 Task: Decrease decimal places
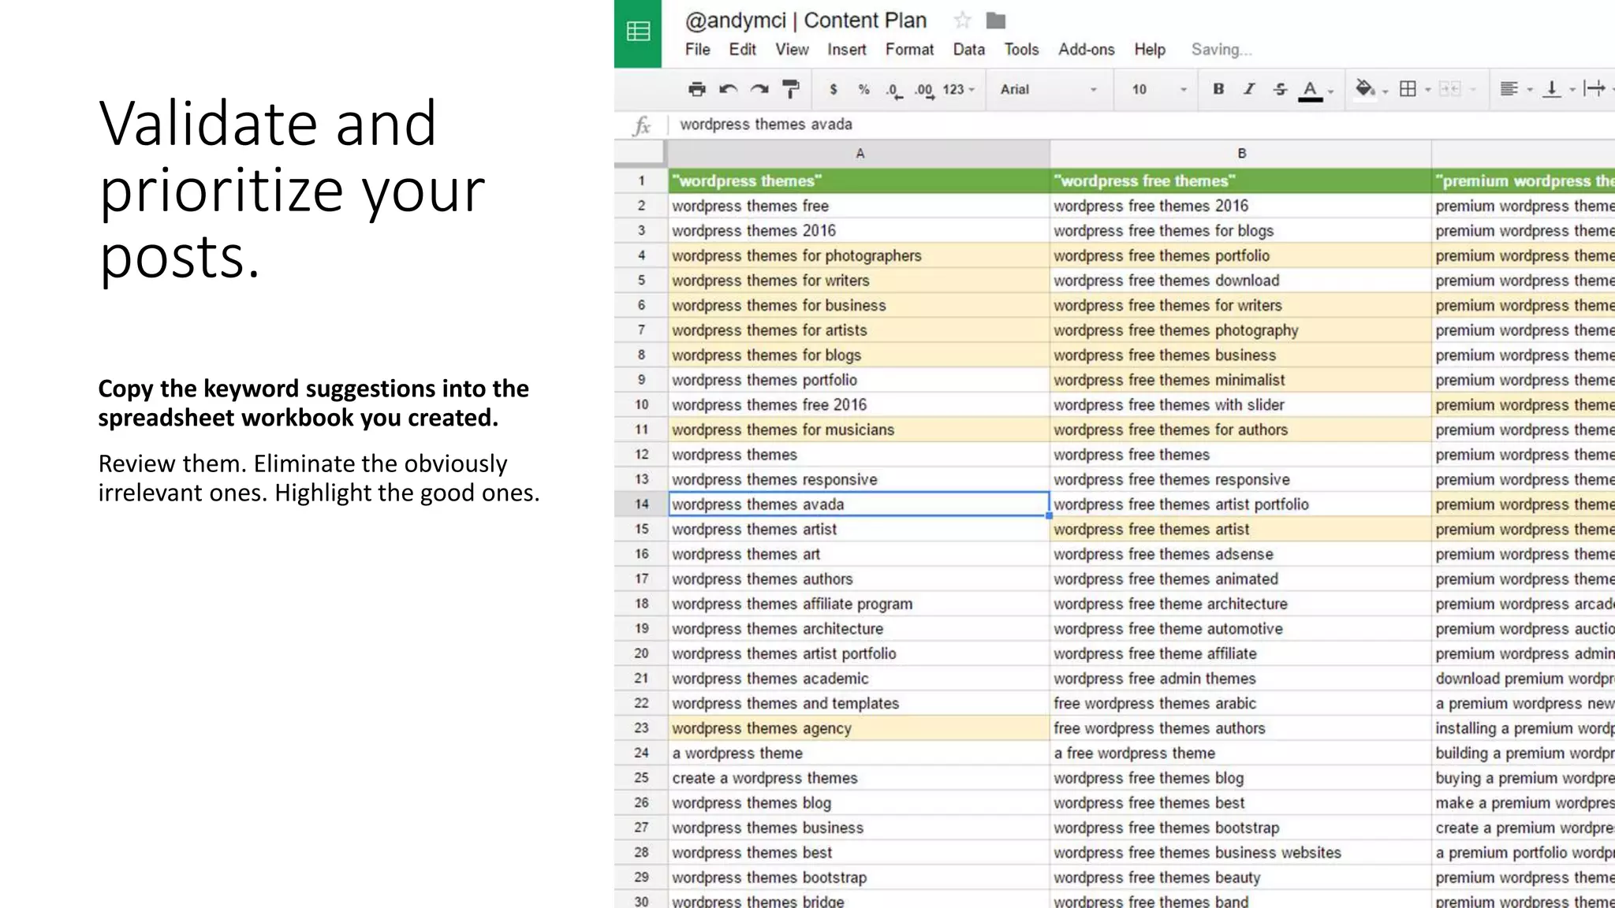point(893,91)
